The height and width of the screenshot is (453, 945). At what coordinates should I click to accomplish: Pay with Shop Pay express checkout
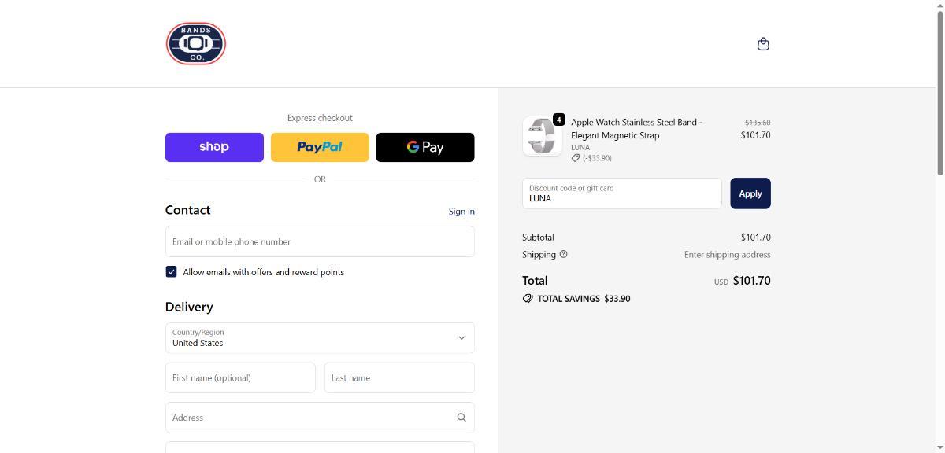point(214,147)
